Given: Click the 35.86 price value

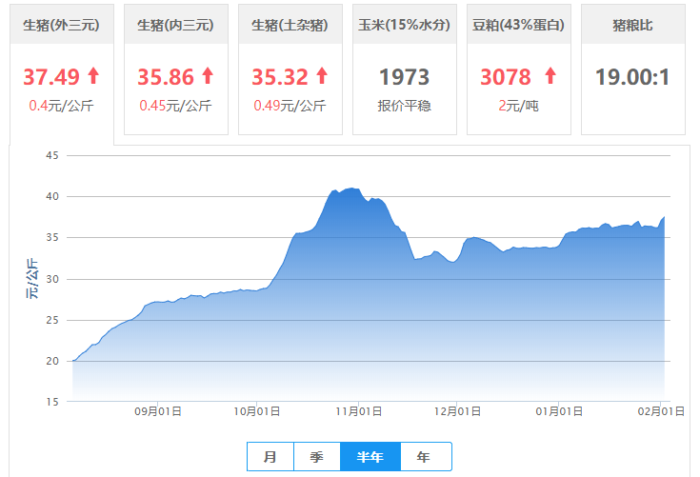Looking at the screenshot, I should (166, 77).
